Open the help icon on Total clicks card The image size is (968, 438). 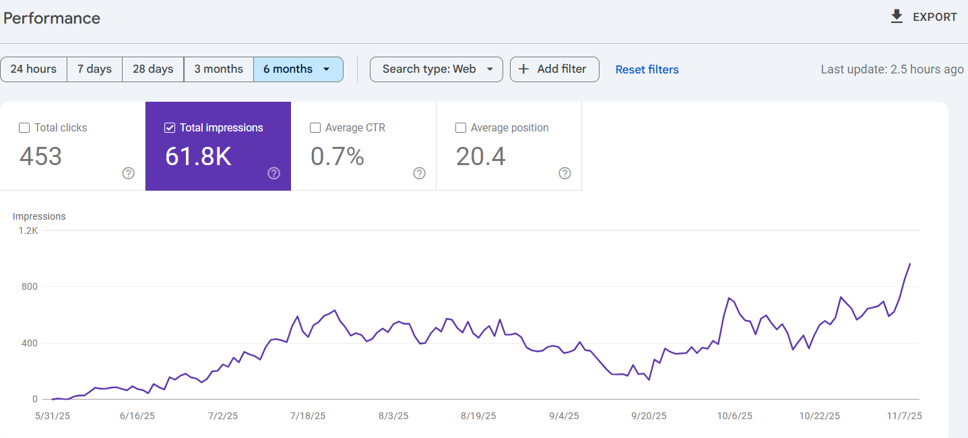click(128, 173)
